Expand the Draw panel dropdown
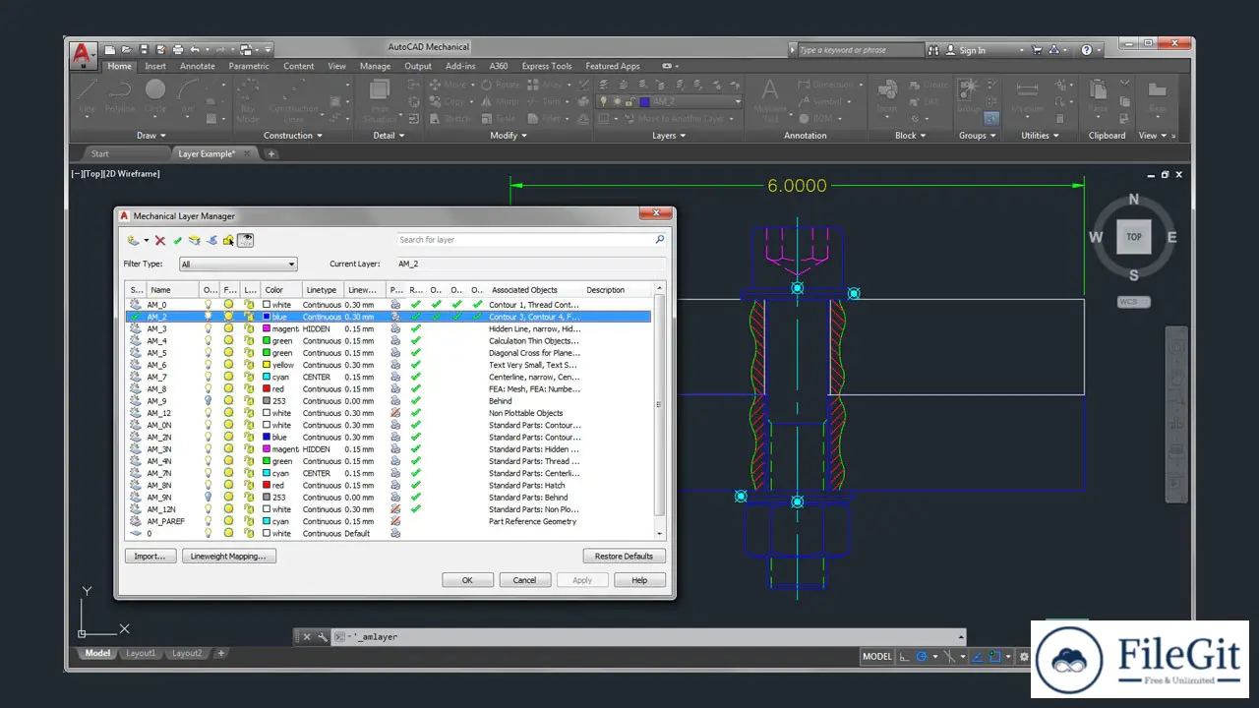Viewport: 1259px width, 708px height. pyautogui.click(x=151, y=136)
